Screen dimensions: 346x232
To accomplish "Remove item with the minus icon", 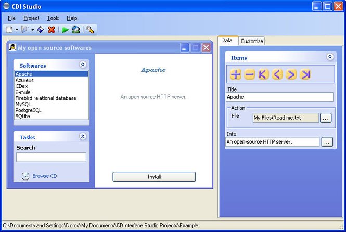I will click(250, 74).
